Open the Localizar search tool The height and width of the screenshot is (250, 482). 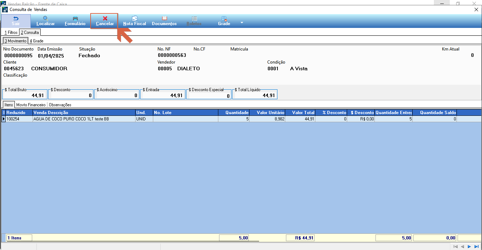(x=46, y=21)
